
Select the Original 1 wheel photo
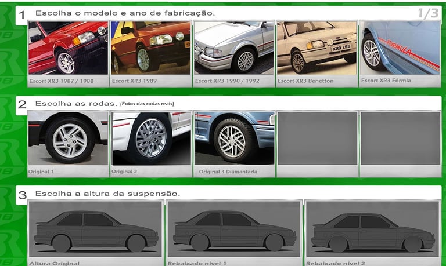[69, 139]
